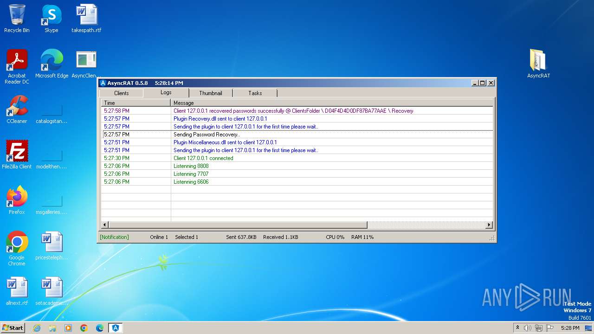The height and width of the screenshot is (334, 594).
Task: Click the log scrollbar right arrow
Action: click(489, 225)
